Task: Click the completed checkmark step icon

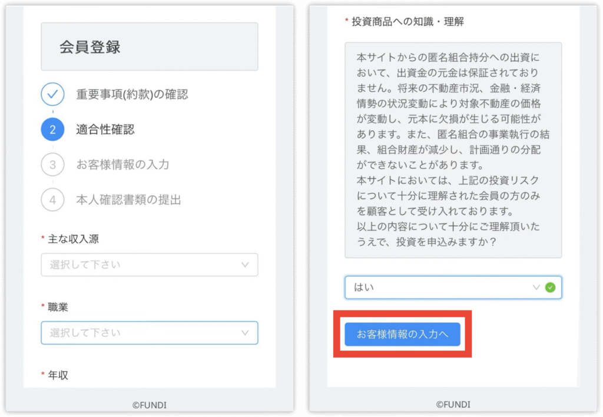Action: [52, 94]
